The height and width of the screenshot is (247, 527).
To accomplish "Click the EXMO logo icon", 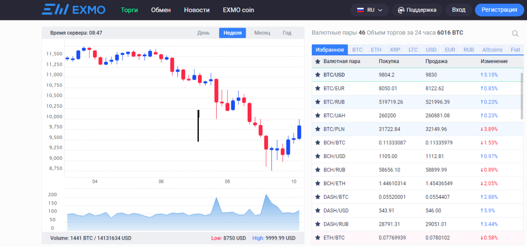I will click(55, 10).
